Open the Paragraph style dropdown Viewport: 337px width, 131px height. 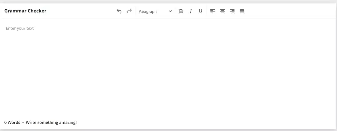coord(152,11)
